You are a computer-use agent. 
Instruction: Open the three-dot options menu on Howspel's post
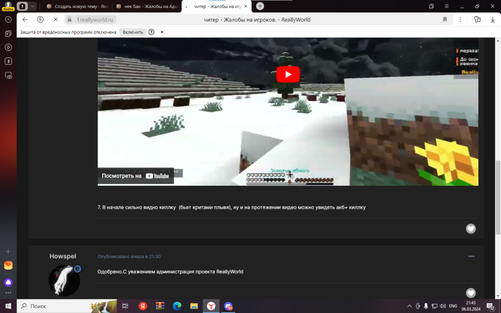[x=471, y=256]
